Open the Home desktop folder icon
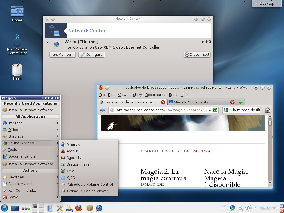The width and height of the screenshot is (284, 213). [17, 14]
